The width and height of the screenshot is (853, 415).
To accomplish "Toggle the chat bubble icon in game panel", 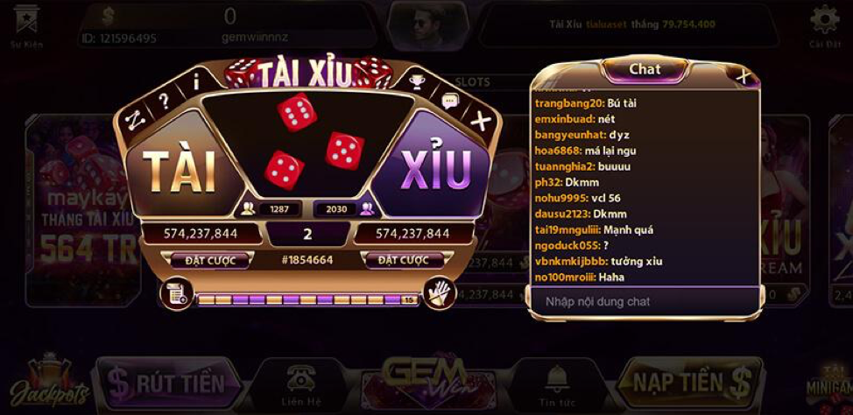I will coord(450,102).
